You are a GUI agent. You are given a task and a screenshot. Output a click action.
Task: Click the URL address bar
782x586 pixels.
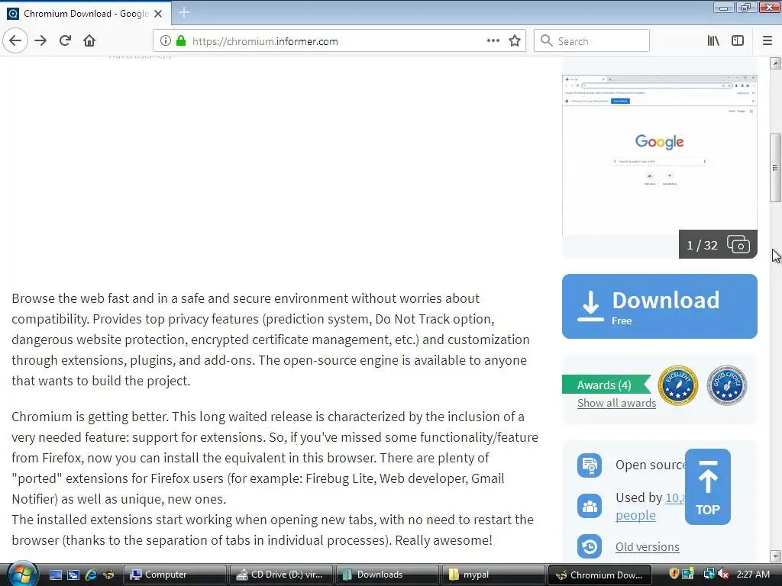(339, 41)
